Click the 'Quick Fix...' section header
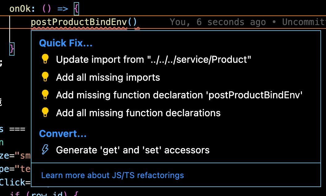Screen dimensions: 326x196 (x=65, y=43)
